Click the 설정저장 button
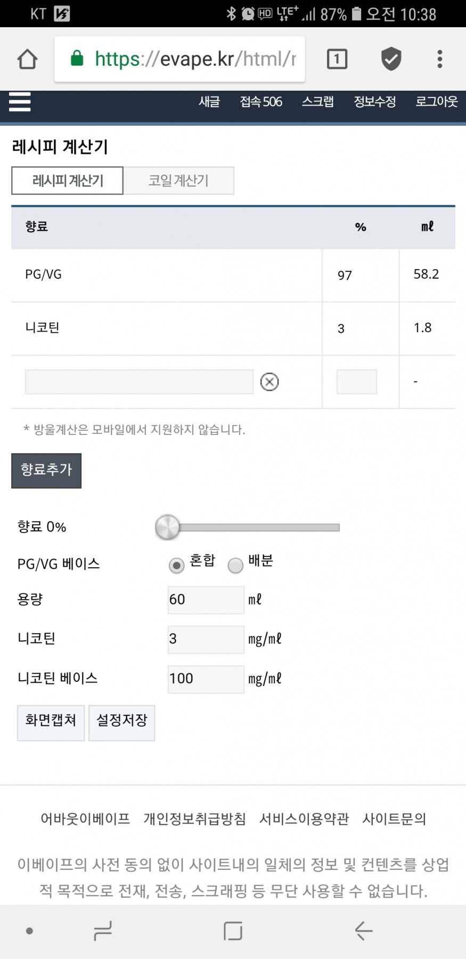 (x=121, y=723)
